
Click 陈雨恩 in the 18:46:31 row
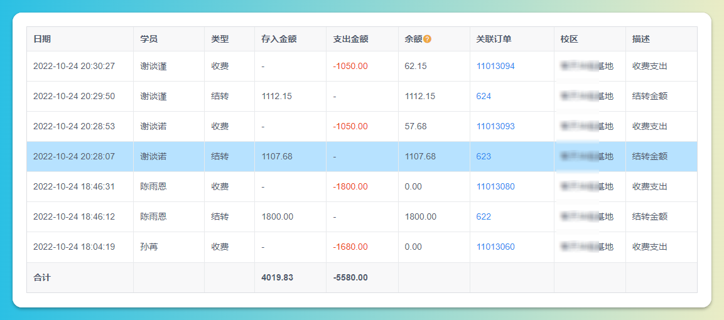pyautogui.click(x=153, y=187)
